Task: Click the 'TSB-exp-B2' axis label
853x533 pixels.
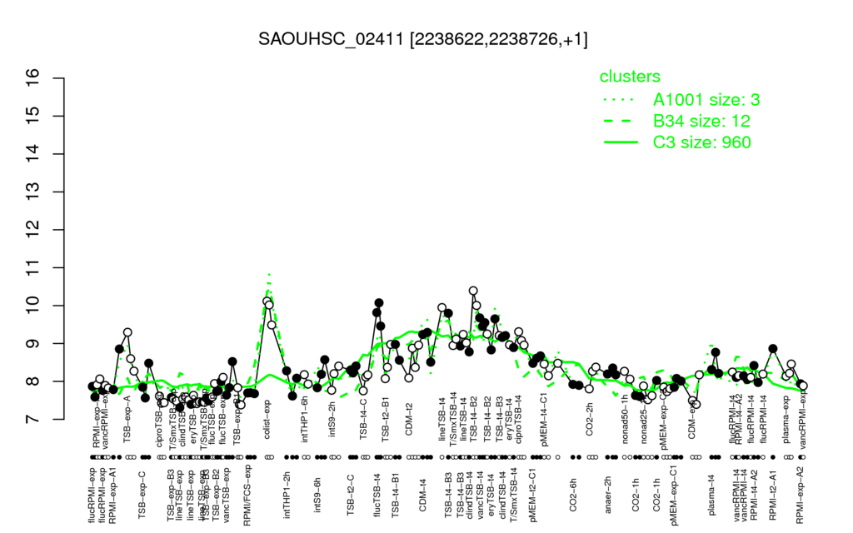Action: pos(216,495)
